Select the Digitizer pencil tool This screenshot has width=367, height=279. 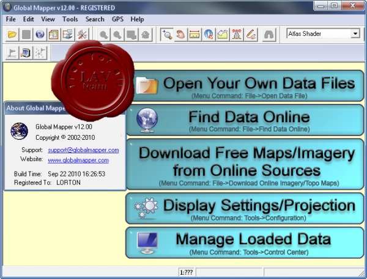click(251, 35)
